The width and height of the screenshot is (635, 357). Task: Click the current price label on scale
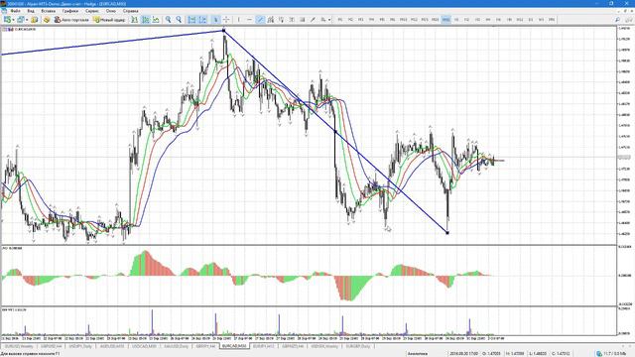624,158
